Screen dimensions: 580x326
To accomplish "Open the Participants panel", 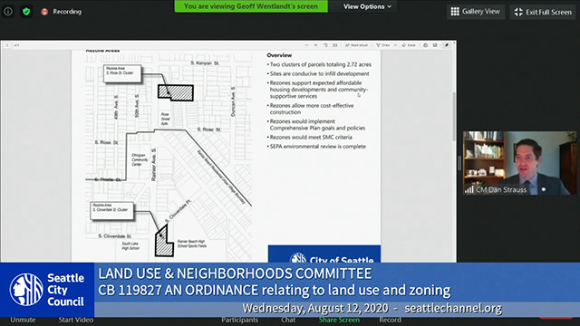I will [x=239, y=320].
